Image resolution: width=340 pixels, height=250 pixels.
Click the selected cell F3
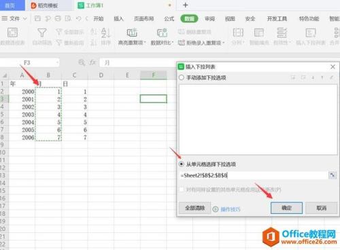154,99
